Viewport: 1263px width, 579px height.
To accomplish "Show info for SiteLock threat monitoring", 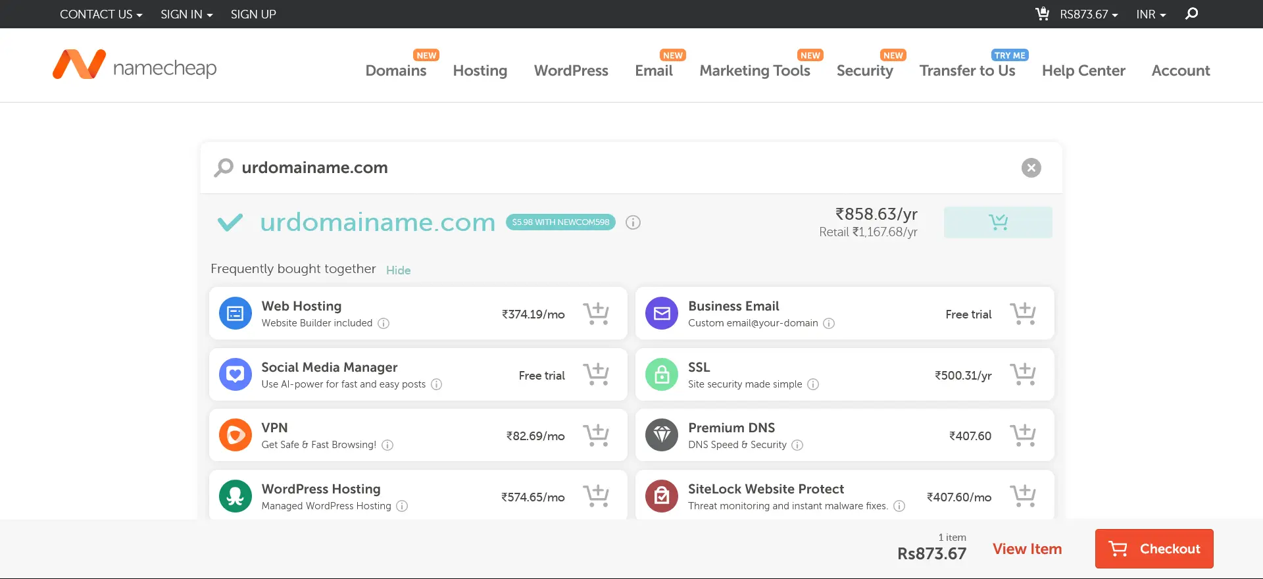I will 899,506.
